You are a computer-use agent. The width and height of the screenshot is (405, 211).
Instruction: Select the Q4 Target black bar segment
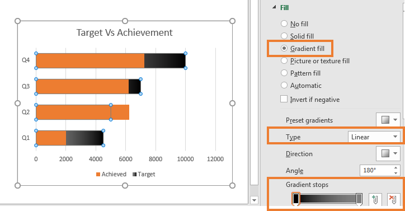click(165, 61)
